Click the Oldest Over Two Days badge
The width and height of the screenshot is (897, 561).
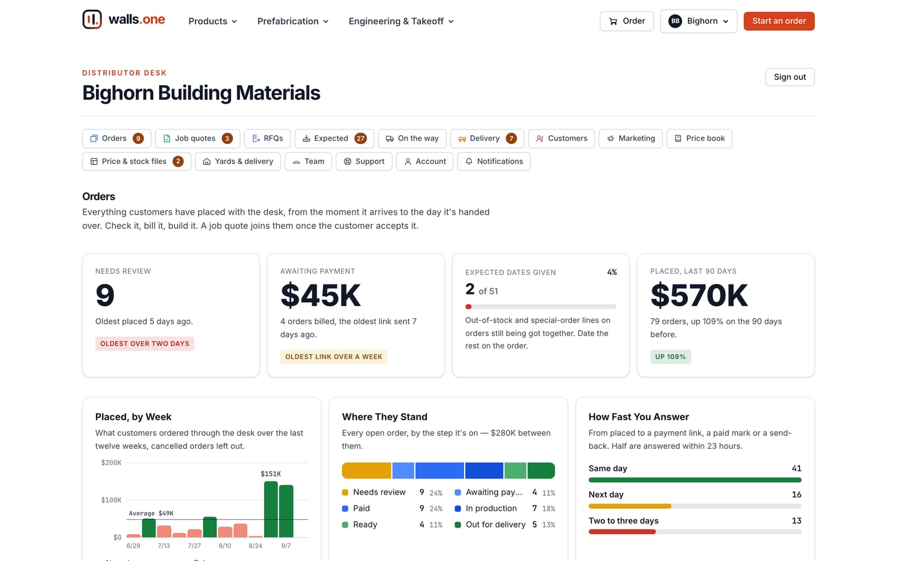[145, 343]
